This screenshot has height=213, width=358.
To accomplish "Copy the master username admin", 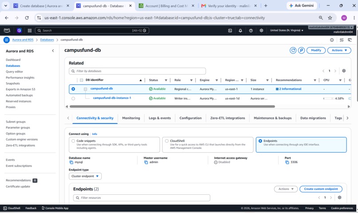I will coord(146,162).
